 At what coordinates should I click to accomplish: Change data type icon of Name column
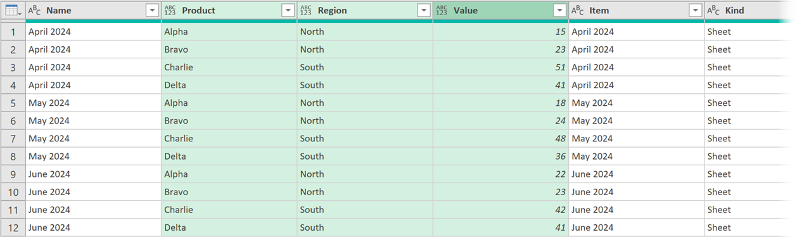[x=35, y=10]
